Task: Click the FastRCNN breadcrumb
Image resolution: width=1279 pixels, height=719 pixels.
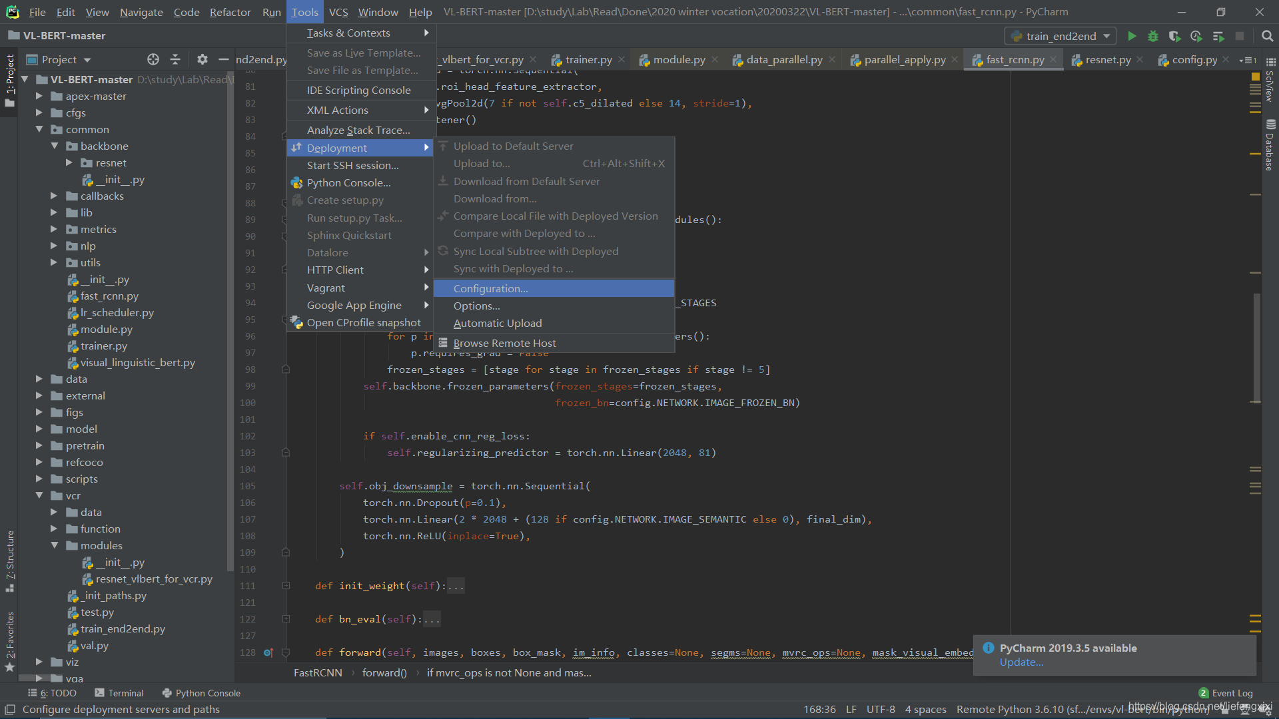Action: (318, 673)
